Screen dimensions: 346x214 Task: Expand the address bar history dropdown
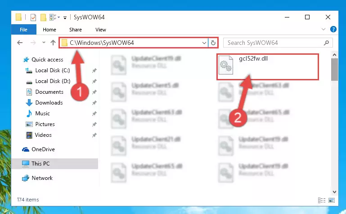point(204,43)
